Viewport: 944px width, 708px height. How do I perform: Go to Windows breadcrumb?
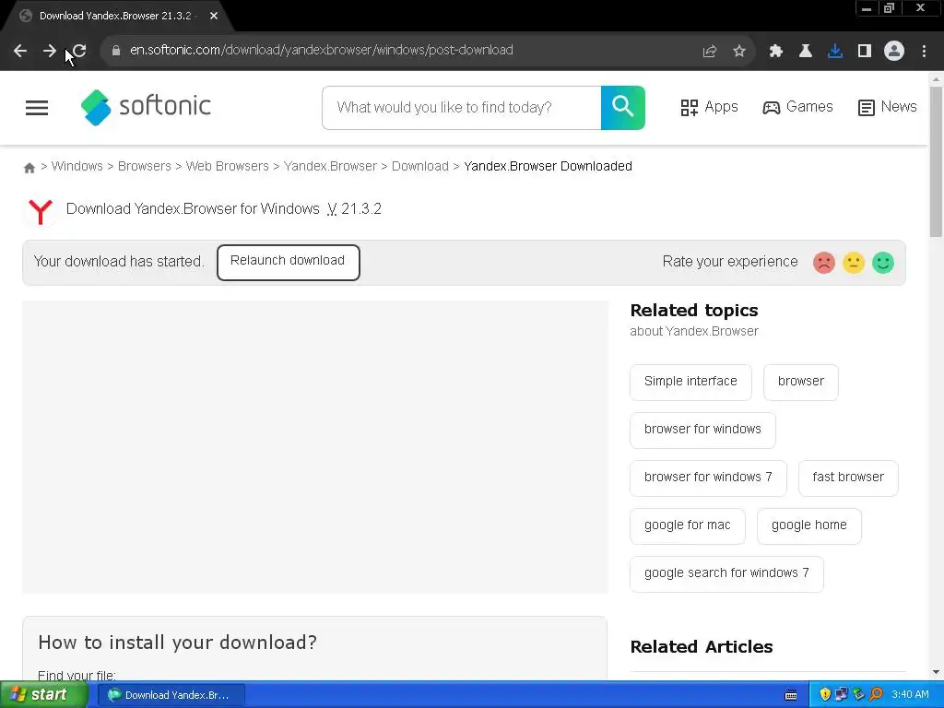(x=77, y=166)
